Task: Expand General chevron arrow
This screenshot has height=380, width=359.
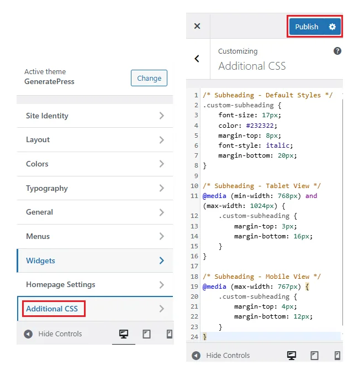Action: click(x=162, y=212)
